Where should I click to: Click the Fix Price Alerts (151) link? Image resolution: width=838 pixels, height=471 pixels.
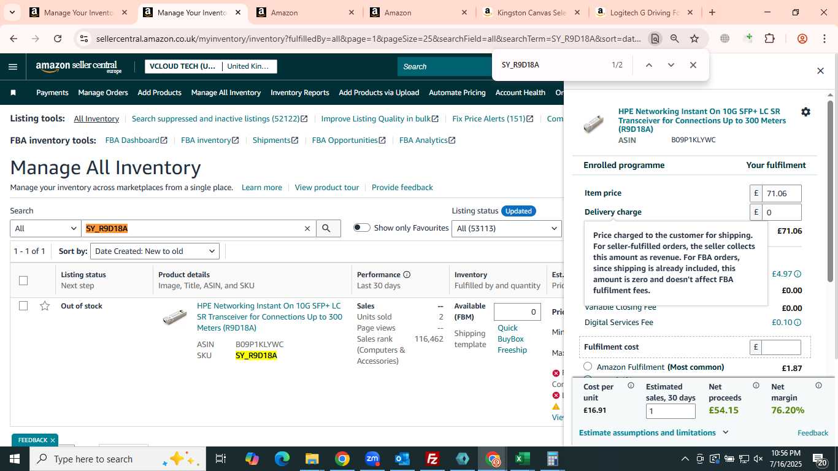(493, 119)
